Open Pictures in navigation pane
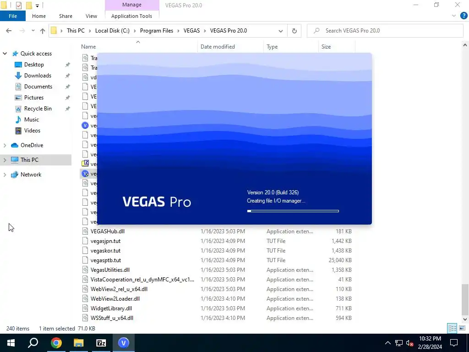 tap(34, 98)
